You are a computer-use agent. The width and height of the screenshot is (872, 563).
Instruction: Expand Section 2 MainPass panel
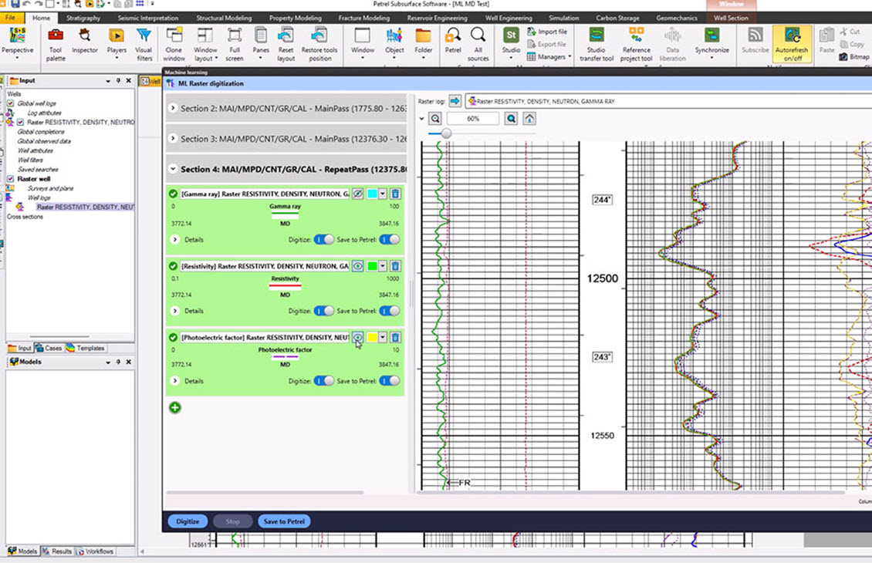click(x=172, y=109)
